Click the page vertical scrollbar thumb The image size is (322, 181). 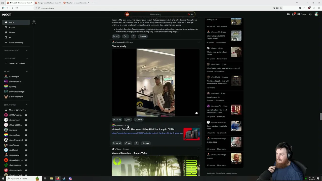tap(321, 117)
